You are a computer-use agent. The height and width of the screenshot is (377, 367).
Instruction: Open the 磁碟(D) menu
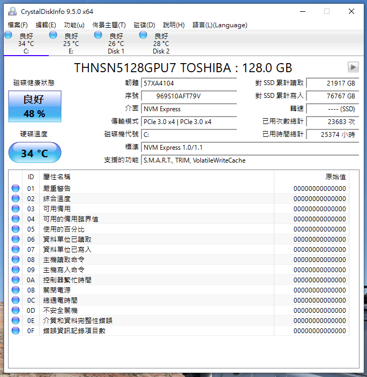click(x=145, y=25)
